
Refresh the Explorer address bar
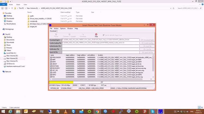pos(174,8)
